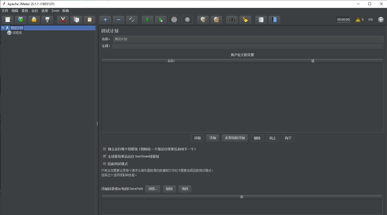Click the 向下 button
The width and height of the screenshot is (387, 215).
point(288,138)
